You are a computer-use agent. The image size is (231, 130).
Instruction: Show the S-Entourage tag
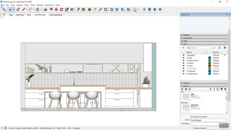(x=183, y=69)
